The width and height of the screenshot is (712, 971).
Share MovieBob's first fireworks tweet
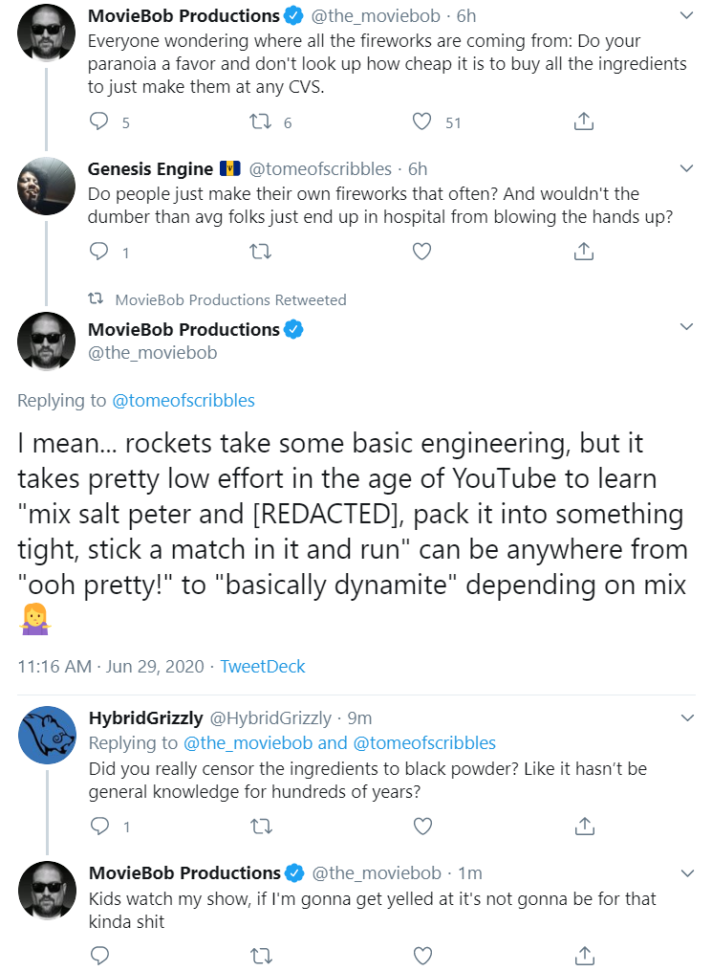click(583, 121)
